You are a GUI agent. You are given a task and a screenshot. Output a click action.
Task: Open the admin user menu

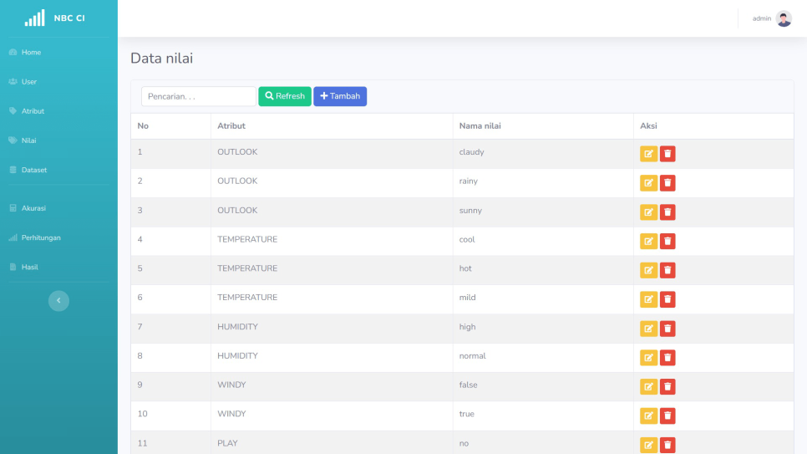[x=772, y=18]
